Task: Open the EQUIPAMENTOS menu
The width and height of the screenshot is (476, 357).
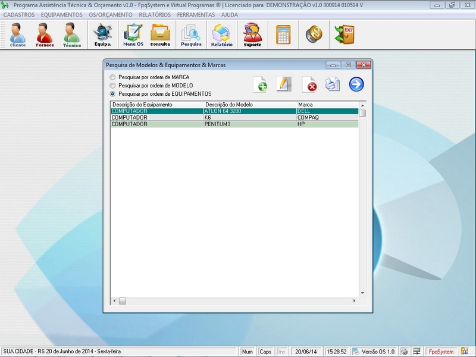Action: (62, 14)
